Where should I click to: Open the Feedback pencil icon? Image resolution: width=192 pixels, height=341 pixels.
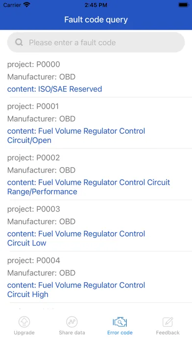(x=168, y=322)
